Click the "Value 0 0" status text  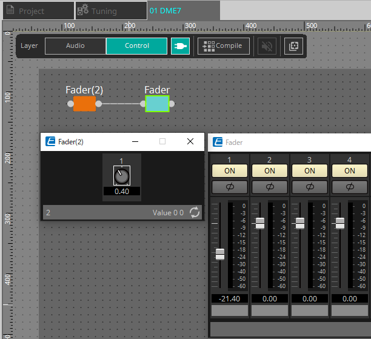tap(168, 213)
